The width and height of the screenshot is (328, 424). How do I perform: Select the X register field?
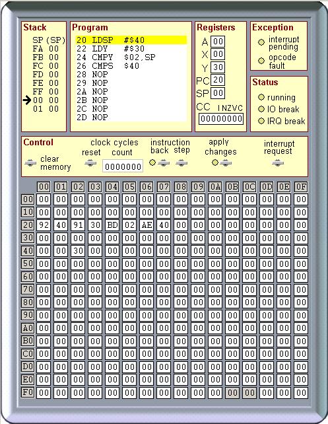[x=218, y=54]
